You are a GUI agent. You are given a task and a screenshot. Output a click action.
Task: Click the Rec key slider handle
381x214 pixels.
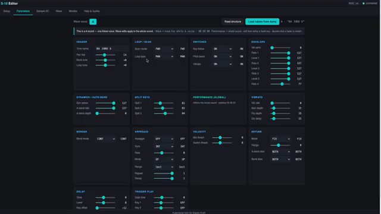click(x=105, y=55)
